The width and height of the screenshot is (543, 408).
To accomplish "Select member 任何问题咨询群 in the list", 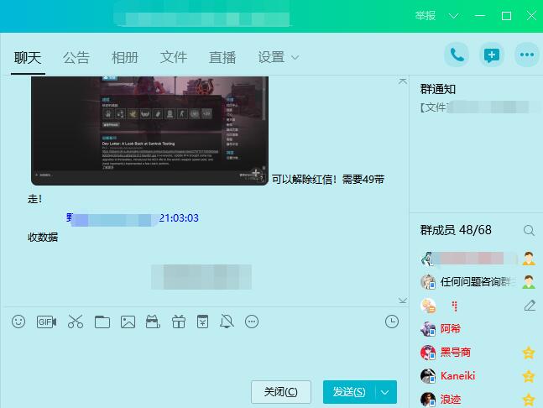I will pyautogui.click(x=478, y=282).
